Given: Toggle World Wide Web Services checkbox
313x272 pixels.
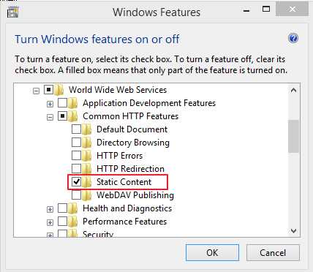Looking at the screenshot, I should 48,89.
